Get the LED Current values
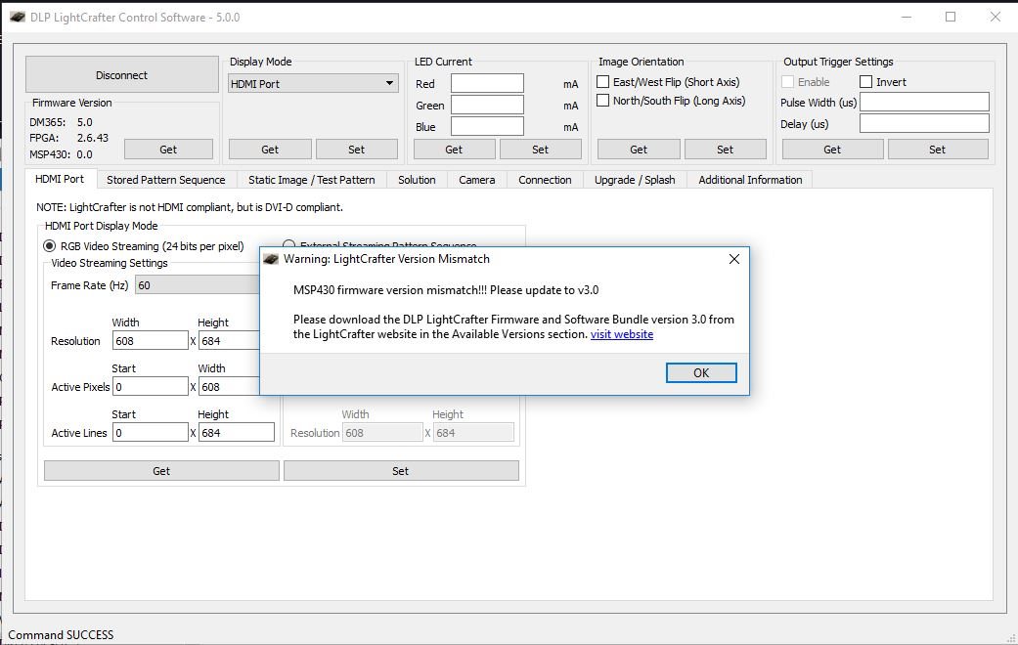Viewport: 1018px width, 645px height. pyautogui.click(x=454, y=150)
